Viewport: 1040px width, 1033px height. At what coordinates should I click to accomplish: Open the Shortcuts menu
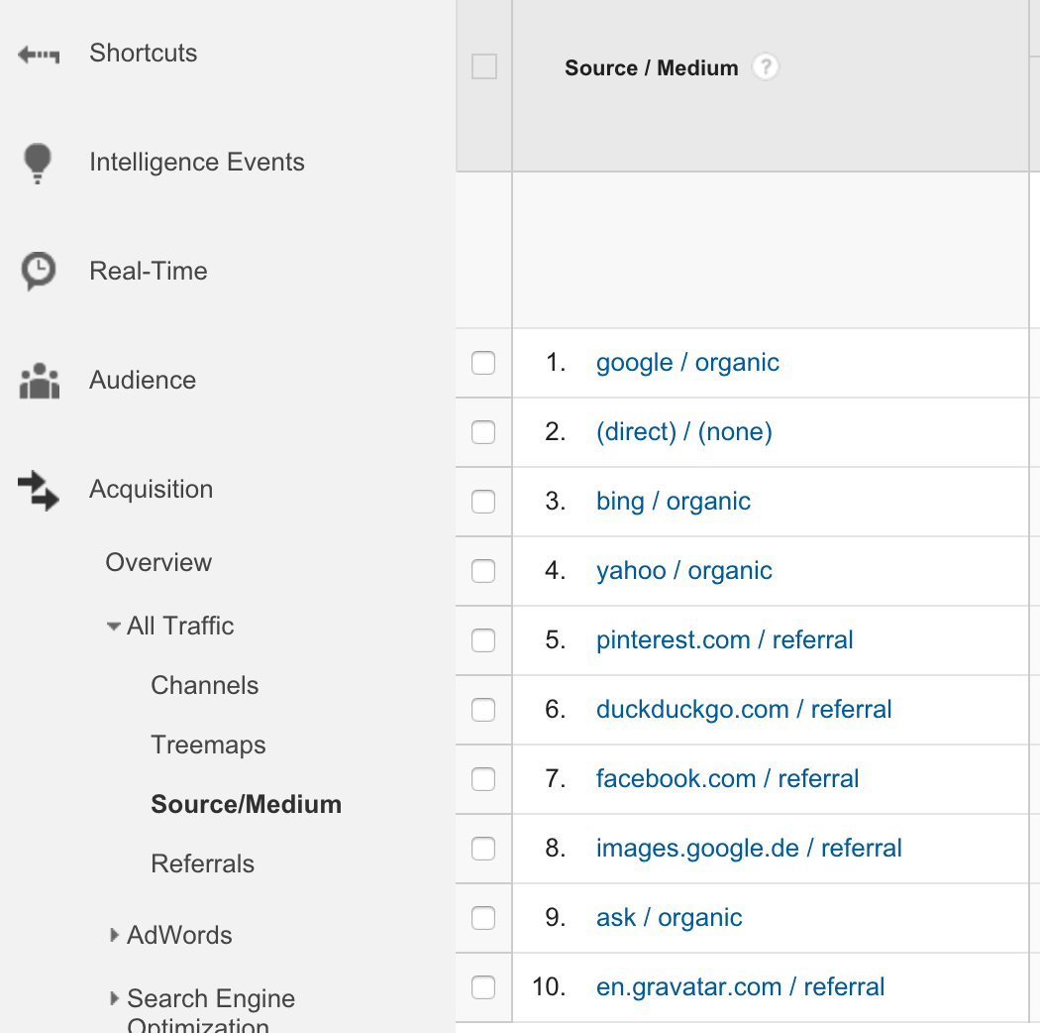(144, 54)
